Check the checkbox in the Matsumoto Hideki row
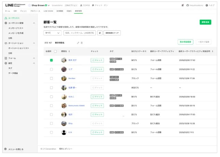This screenshot has width=220, height=157. click(51, 106)
